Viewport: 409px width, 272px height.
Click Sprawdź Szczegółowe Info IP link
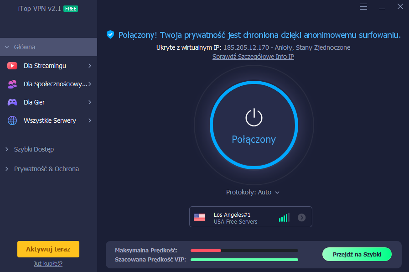click(253, 57)
